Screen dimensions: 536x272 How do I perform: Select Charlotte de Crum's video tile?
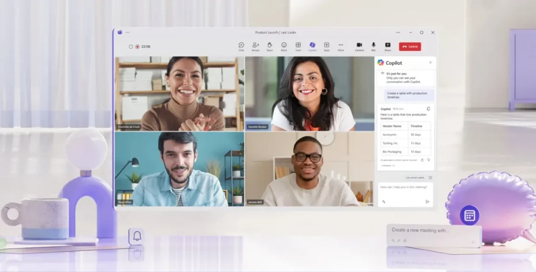click(x=180, y=94)
